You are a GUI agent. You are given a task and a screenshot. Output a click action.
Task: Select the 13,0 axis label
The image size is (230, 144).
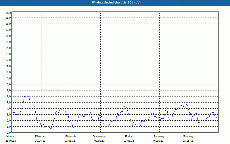click(x=8, y=54)
